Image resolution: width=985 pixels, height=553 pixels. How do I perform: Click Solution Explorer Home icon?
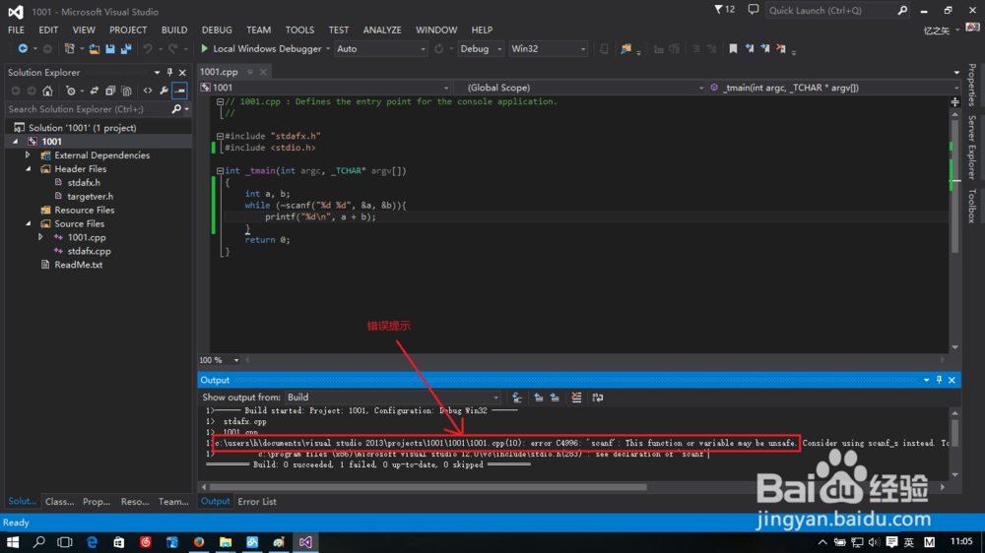click(x=47, y=91)
